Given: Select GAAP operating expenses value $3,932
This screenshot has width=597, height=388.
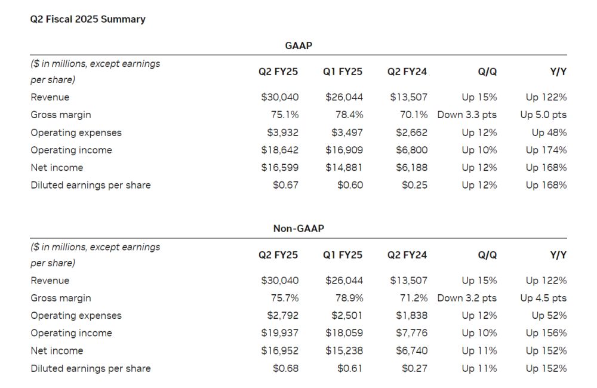Looking at the screenshot, I should 282,133.
